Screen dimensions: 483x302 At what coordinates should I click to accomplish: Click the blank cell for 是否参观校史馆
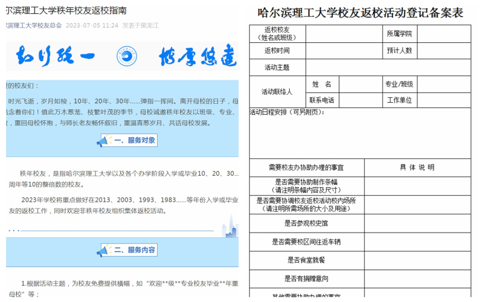[417, 223]
